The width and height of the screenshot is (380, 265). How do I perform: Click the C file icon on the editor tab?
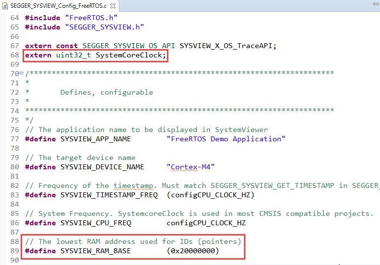click(x=5, y=6)
